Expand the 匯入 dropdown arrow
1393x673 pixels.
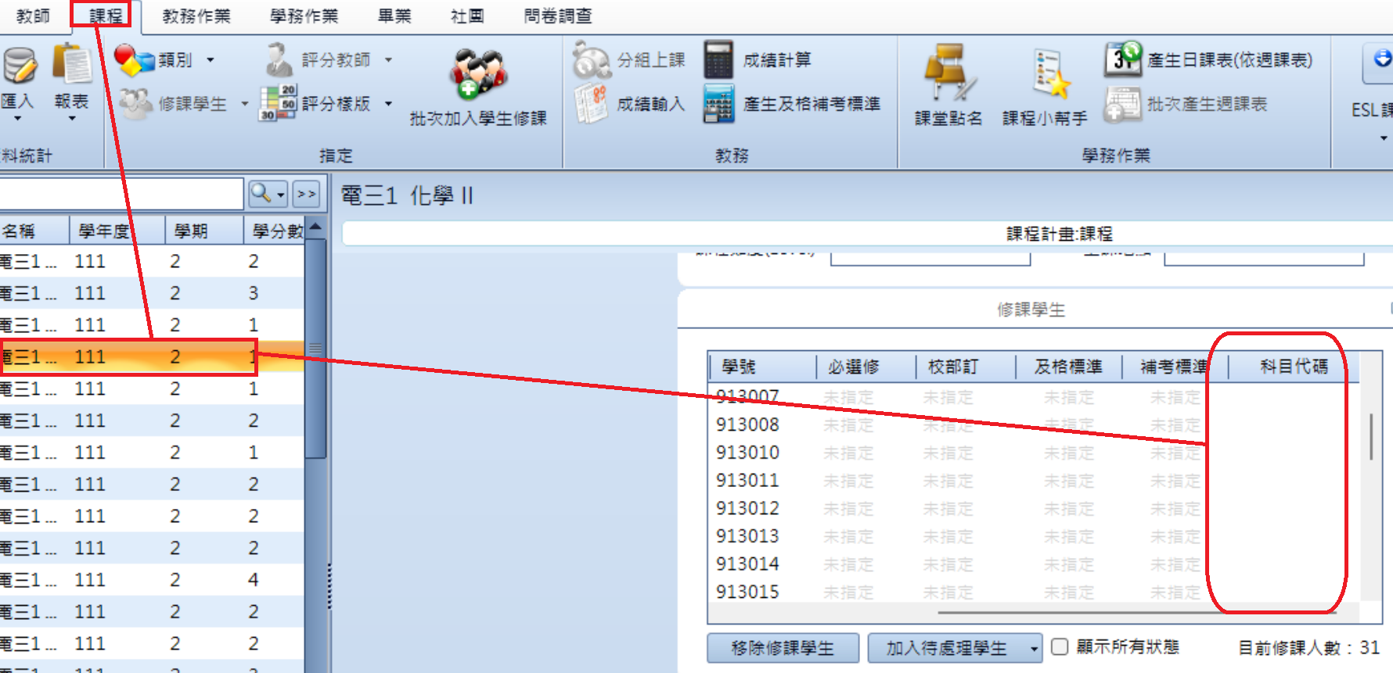17,119
